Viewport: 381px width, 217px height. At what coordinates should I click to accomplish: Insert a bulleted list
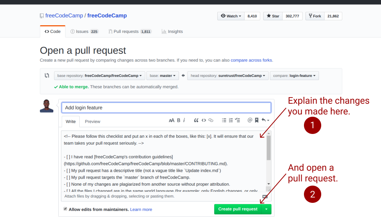pos(224,121)
